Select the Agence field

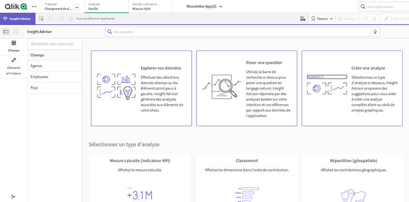(55, 66)
